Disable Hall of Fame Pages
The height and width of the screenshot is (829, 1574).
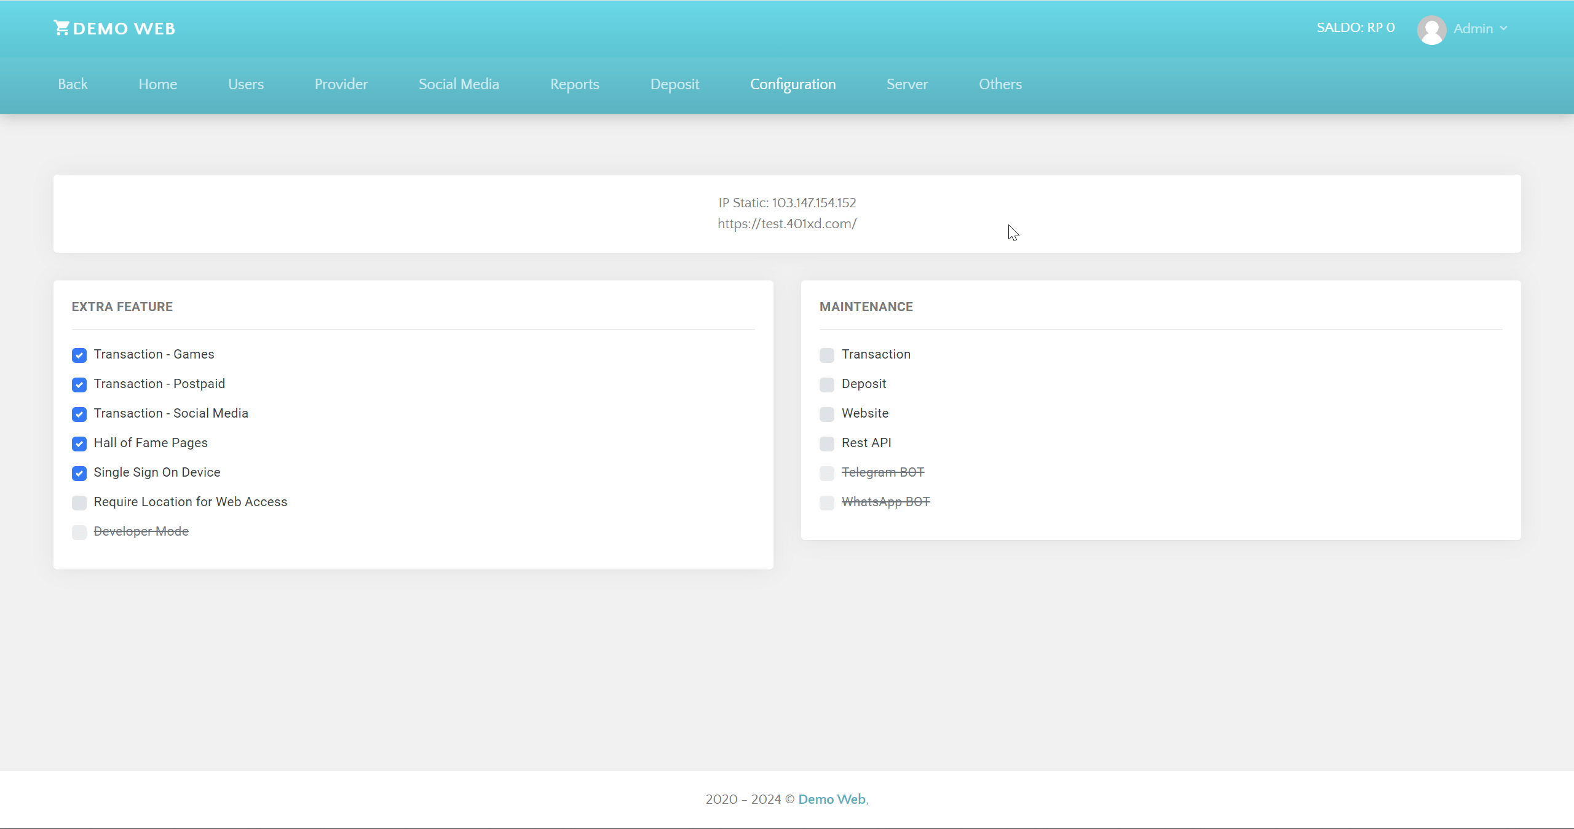[79, 444]
